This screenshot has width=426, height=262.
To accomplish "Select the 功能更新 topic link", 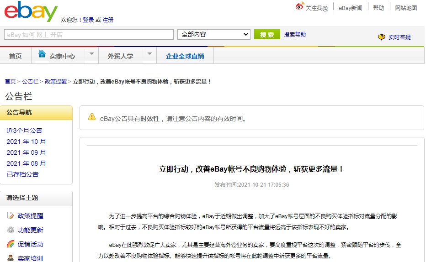I will coord(31,230).
